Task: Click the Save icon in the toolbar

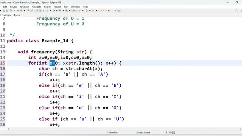Action: (4, 11)
